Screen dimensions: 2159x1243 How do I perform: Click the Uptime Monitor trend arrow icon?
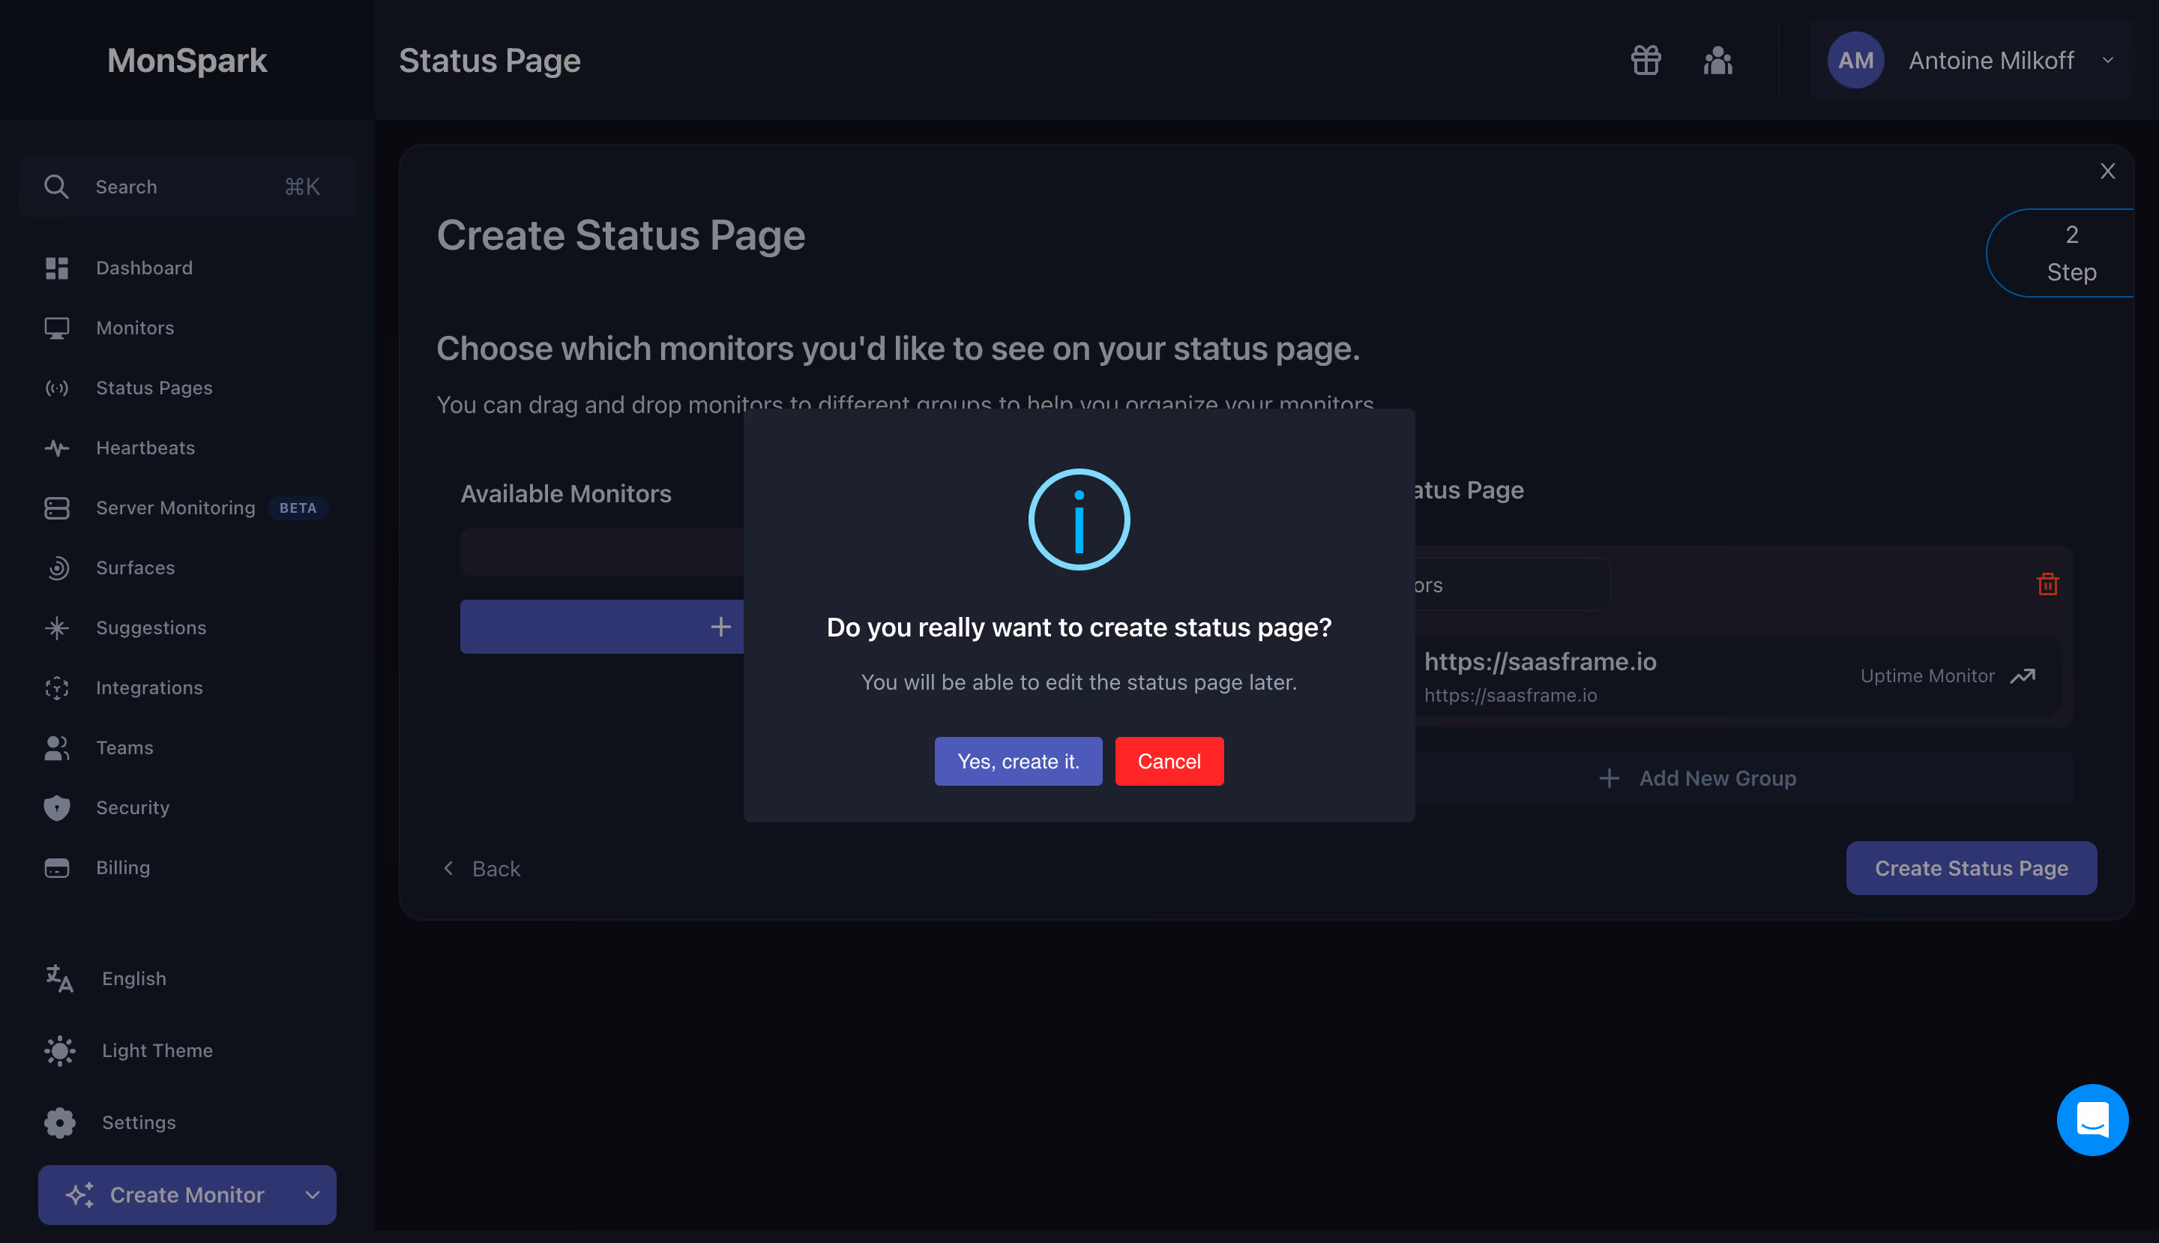click(x=2023, y=676)
